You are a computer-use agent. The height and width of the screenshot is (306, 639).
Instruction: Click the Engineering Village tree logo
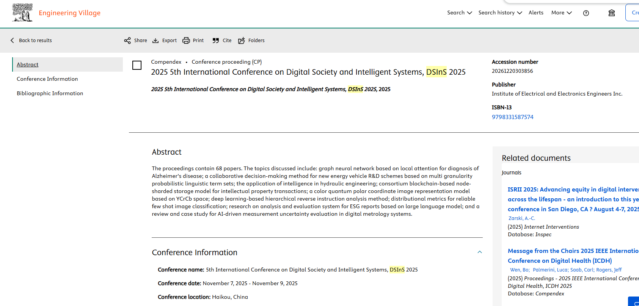pyautogui.click(x=22, y=13)
